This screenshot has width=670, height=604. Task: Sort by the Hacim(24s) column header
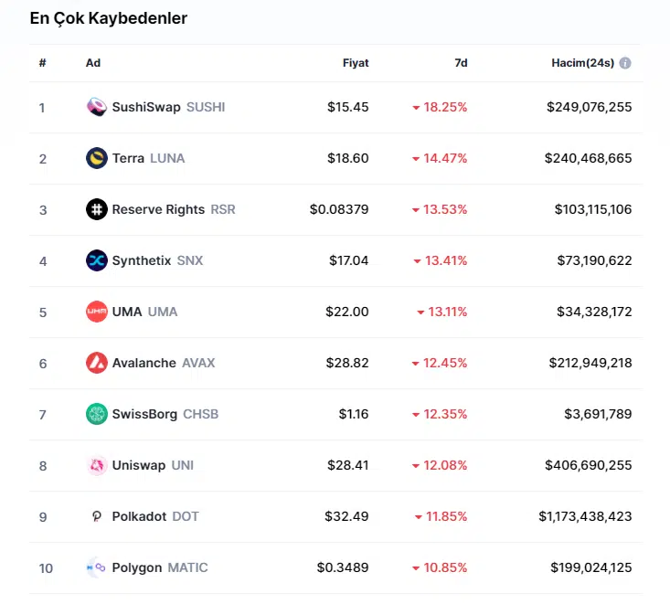582,63
